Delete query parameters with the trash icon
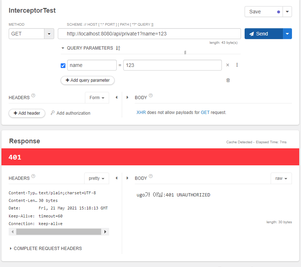 228,80
